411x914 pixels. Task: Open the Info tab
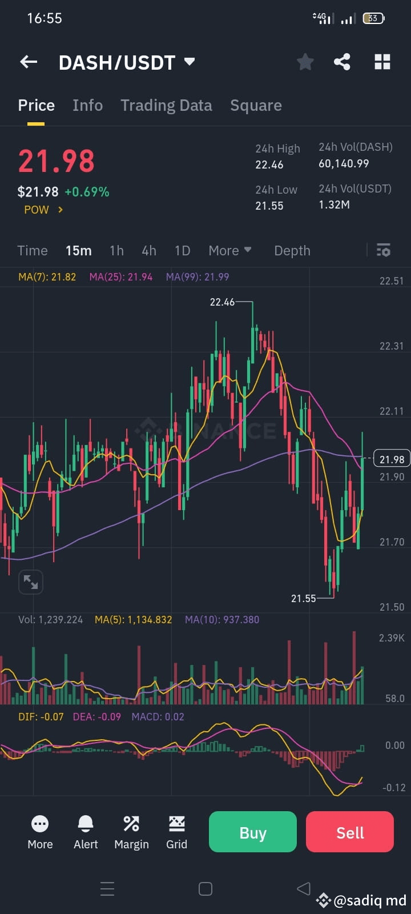(87, 105)
